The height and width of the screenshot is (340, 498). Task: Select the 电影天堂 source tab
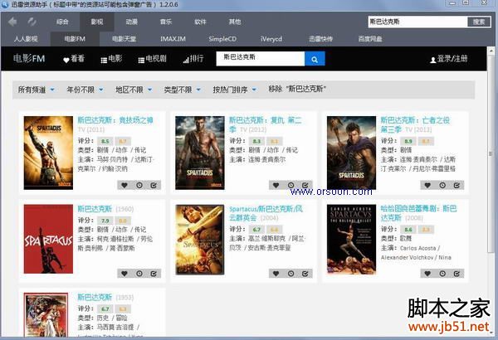[124, 39]
